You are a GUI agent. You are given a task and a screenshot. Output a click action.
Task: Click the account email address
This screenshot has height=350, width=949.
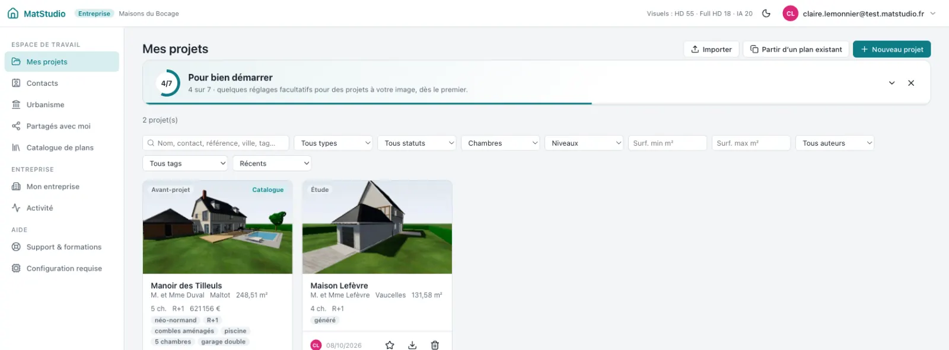point(864,14)
